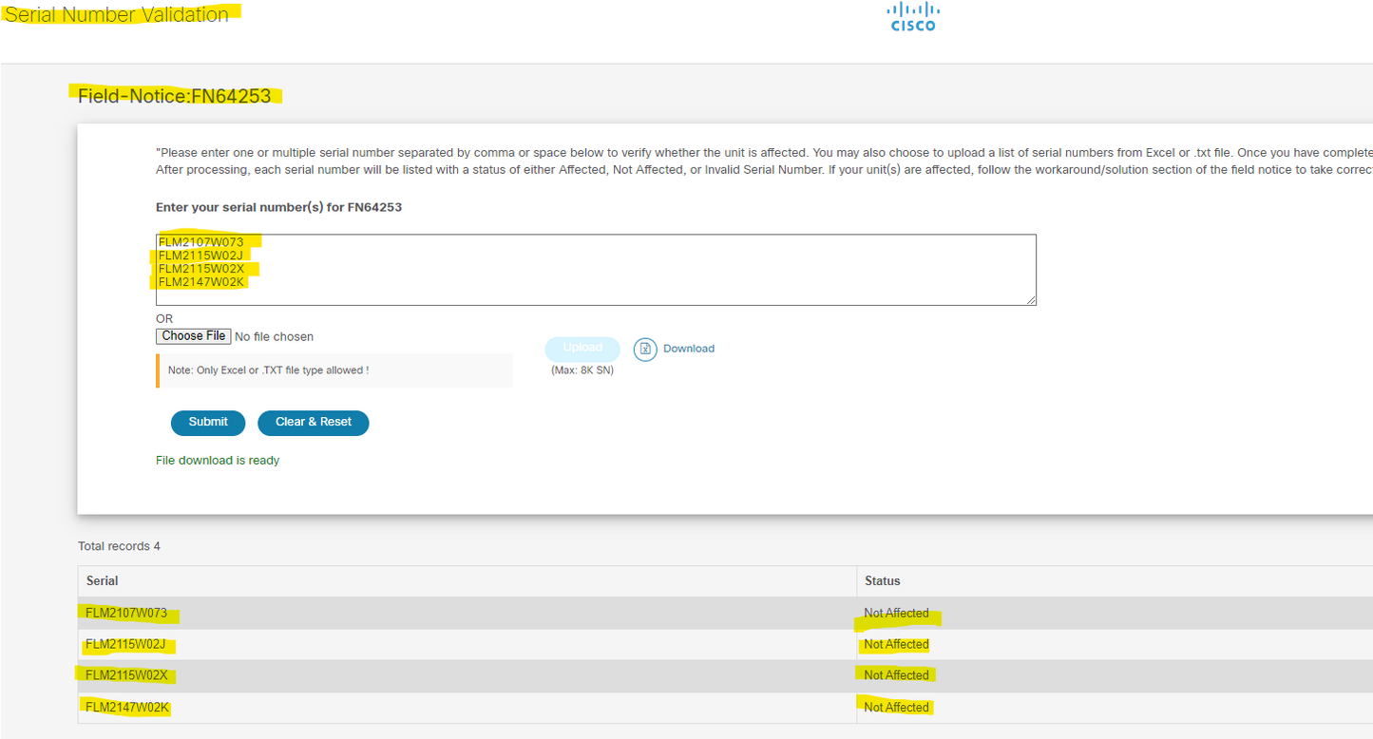The width and height of the screenshot is (1373, 739).
Task: Click the Max: 8K SN label
Action: 582,370
